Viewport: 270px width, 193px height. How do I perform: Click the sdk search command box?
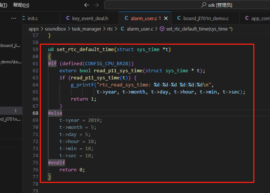coord(187,5)
